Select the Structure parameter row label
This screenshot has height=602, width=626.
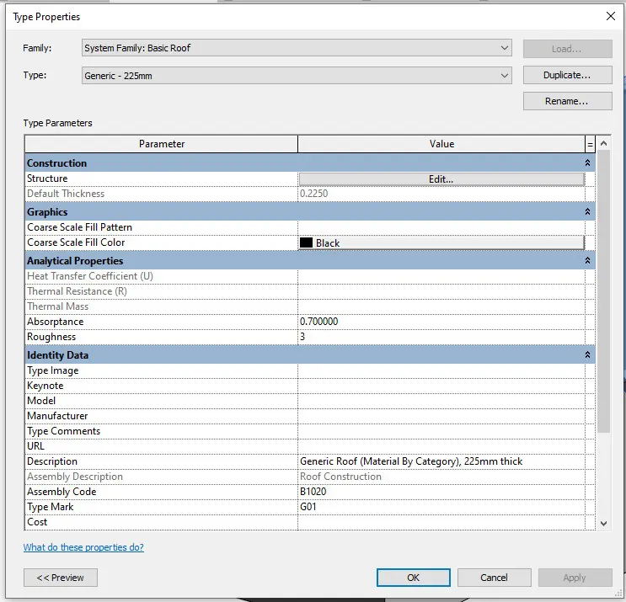[x=47, y=178]
